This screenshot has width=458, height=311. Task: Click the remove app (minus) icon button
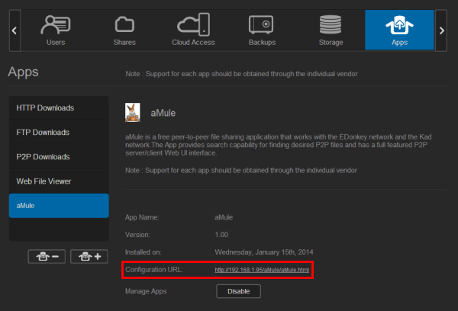(x=47, y=256)
